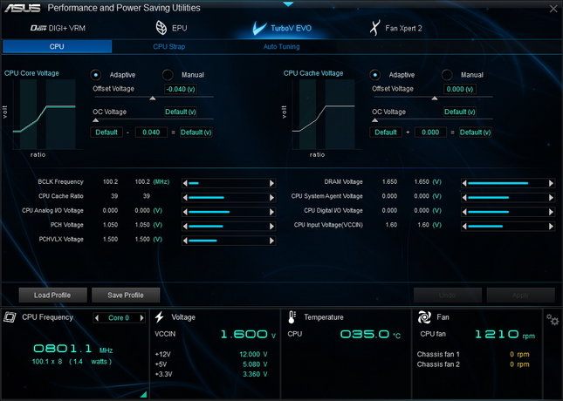Click the EPU leaf icon
The width and height of the screenshot is (563, 401).
161,28
